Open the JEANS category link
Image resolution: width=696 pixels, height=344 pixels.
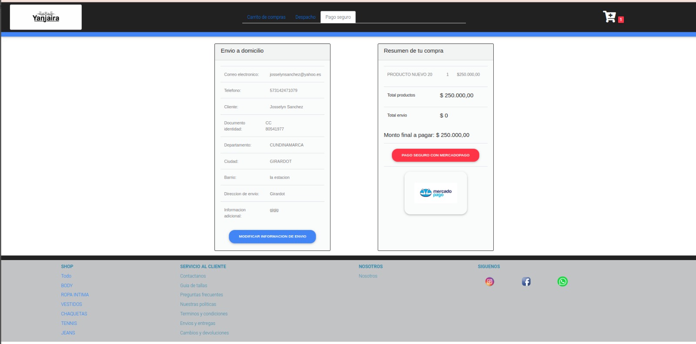click(x=68, y=333)
